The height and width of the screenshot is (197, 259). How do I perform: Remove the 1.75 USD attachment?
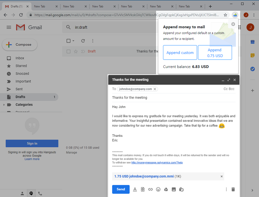[222, 176]
